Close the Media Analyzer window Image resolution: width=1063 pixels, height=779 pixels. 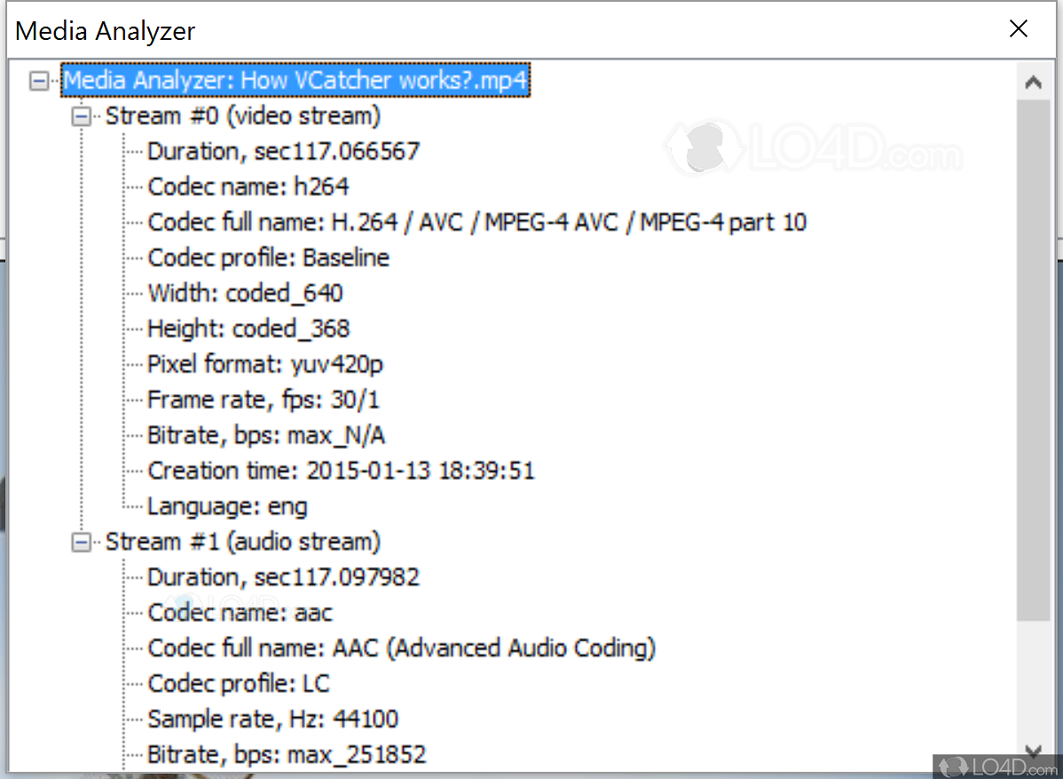(x=1019, y=28)
